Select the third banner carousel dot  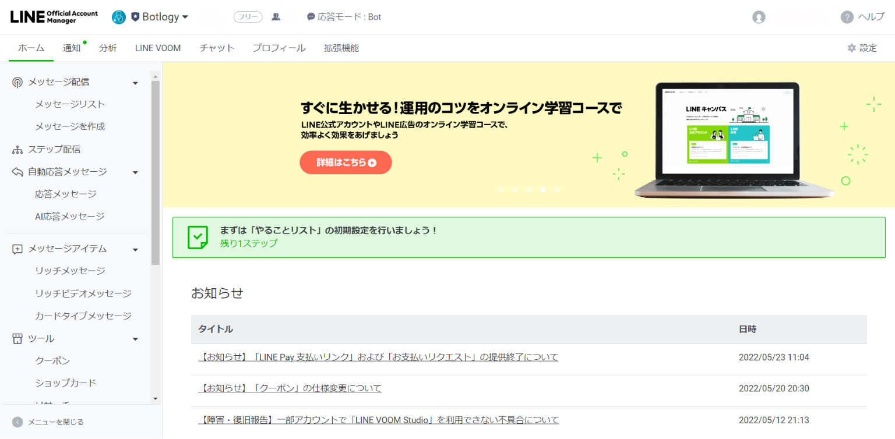529,189
